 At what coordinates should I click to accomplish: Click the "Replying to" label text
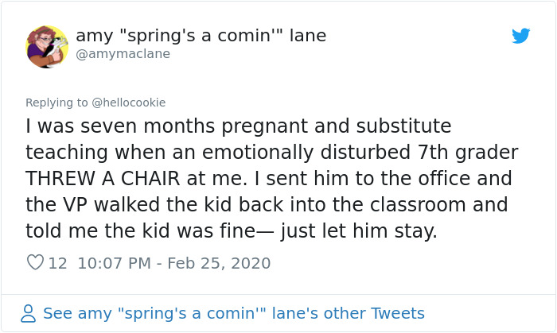tap(56, 103)
